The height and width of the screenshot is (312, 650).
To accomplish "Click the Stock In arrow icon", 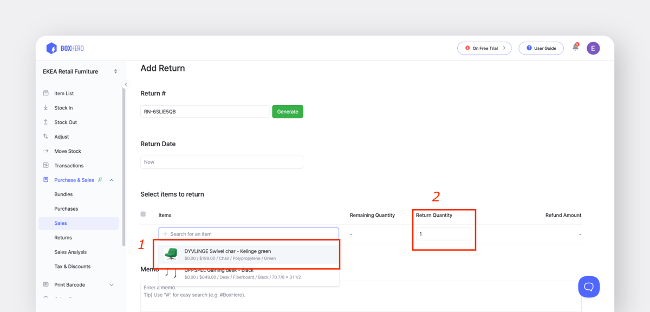I will click(x=45, y=108).
